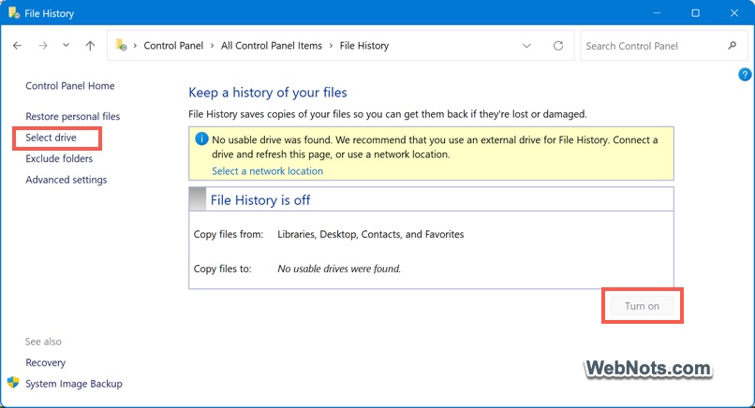Click the File History title bar icon
The height and width of the screenshot is (408, 755).
[13, 13]
